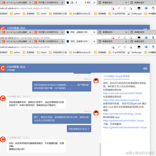The image size is (156, 156).
Task: Click the user avatar beside the 10:42:15 message
Action: (96, 113)
